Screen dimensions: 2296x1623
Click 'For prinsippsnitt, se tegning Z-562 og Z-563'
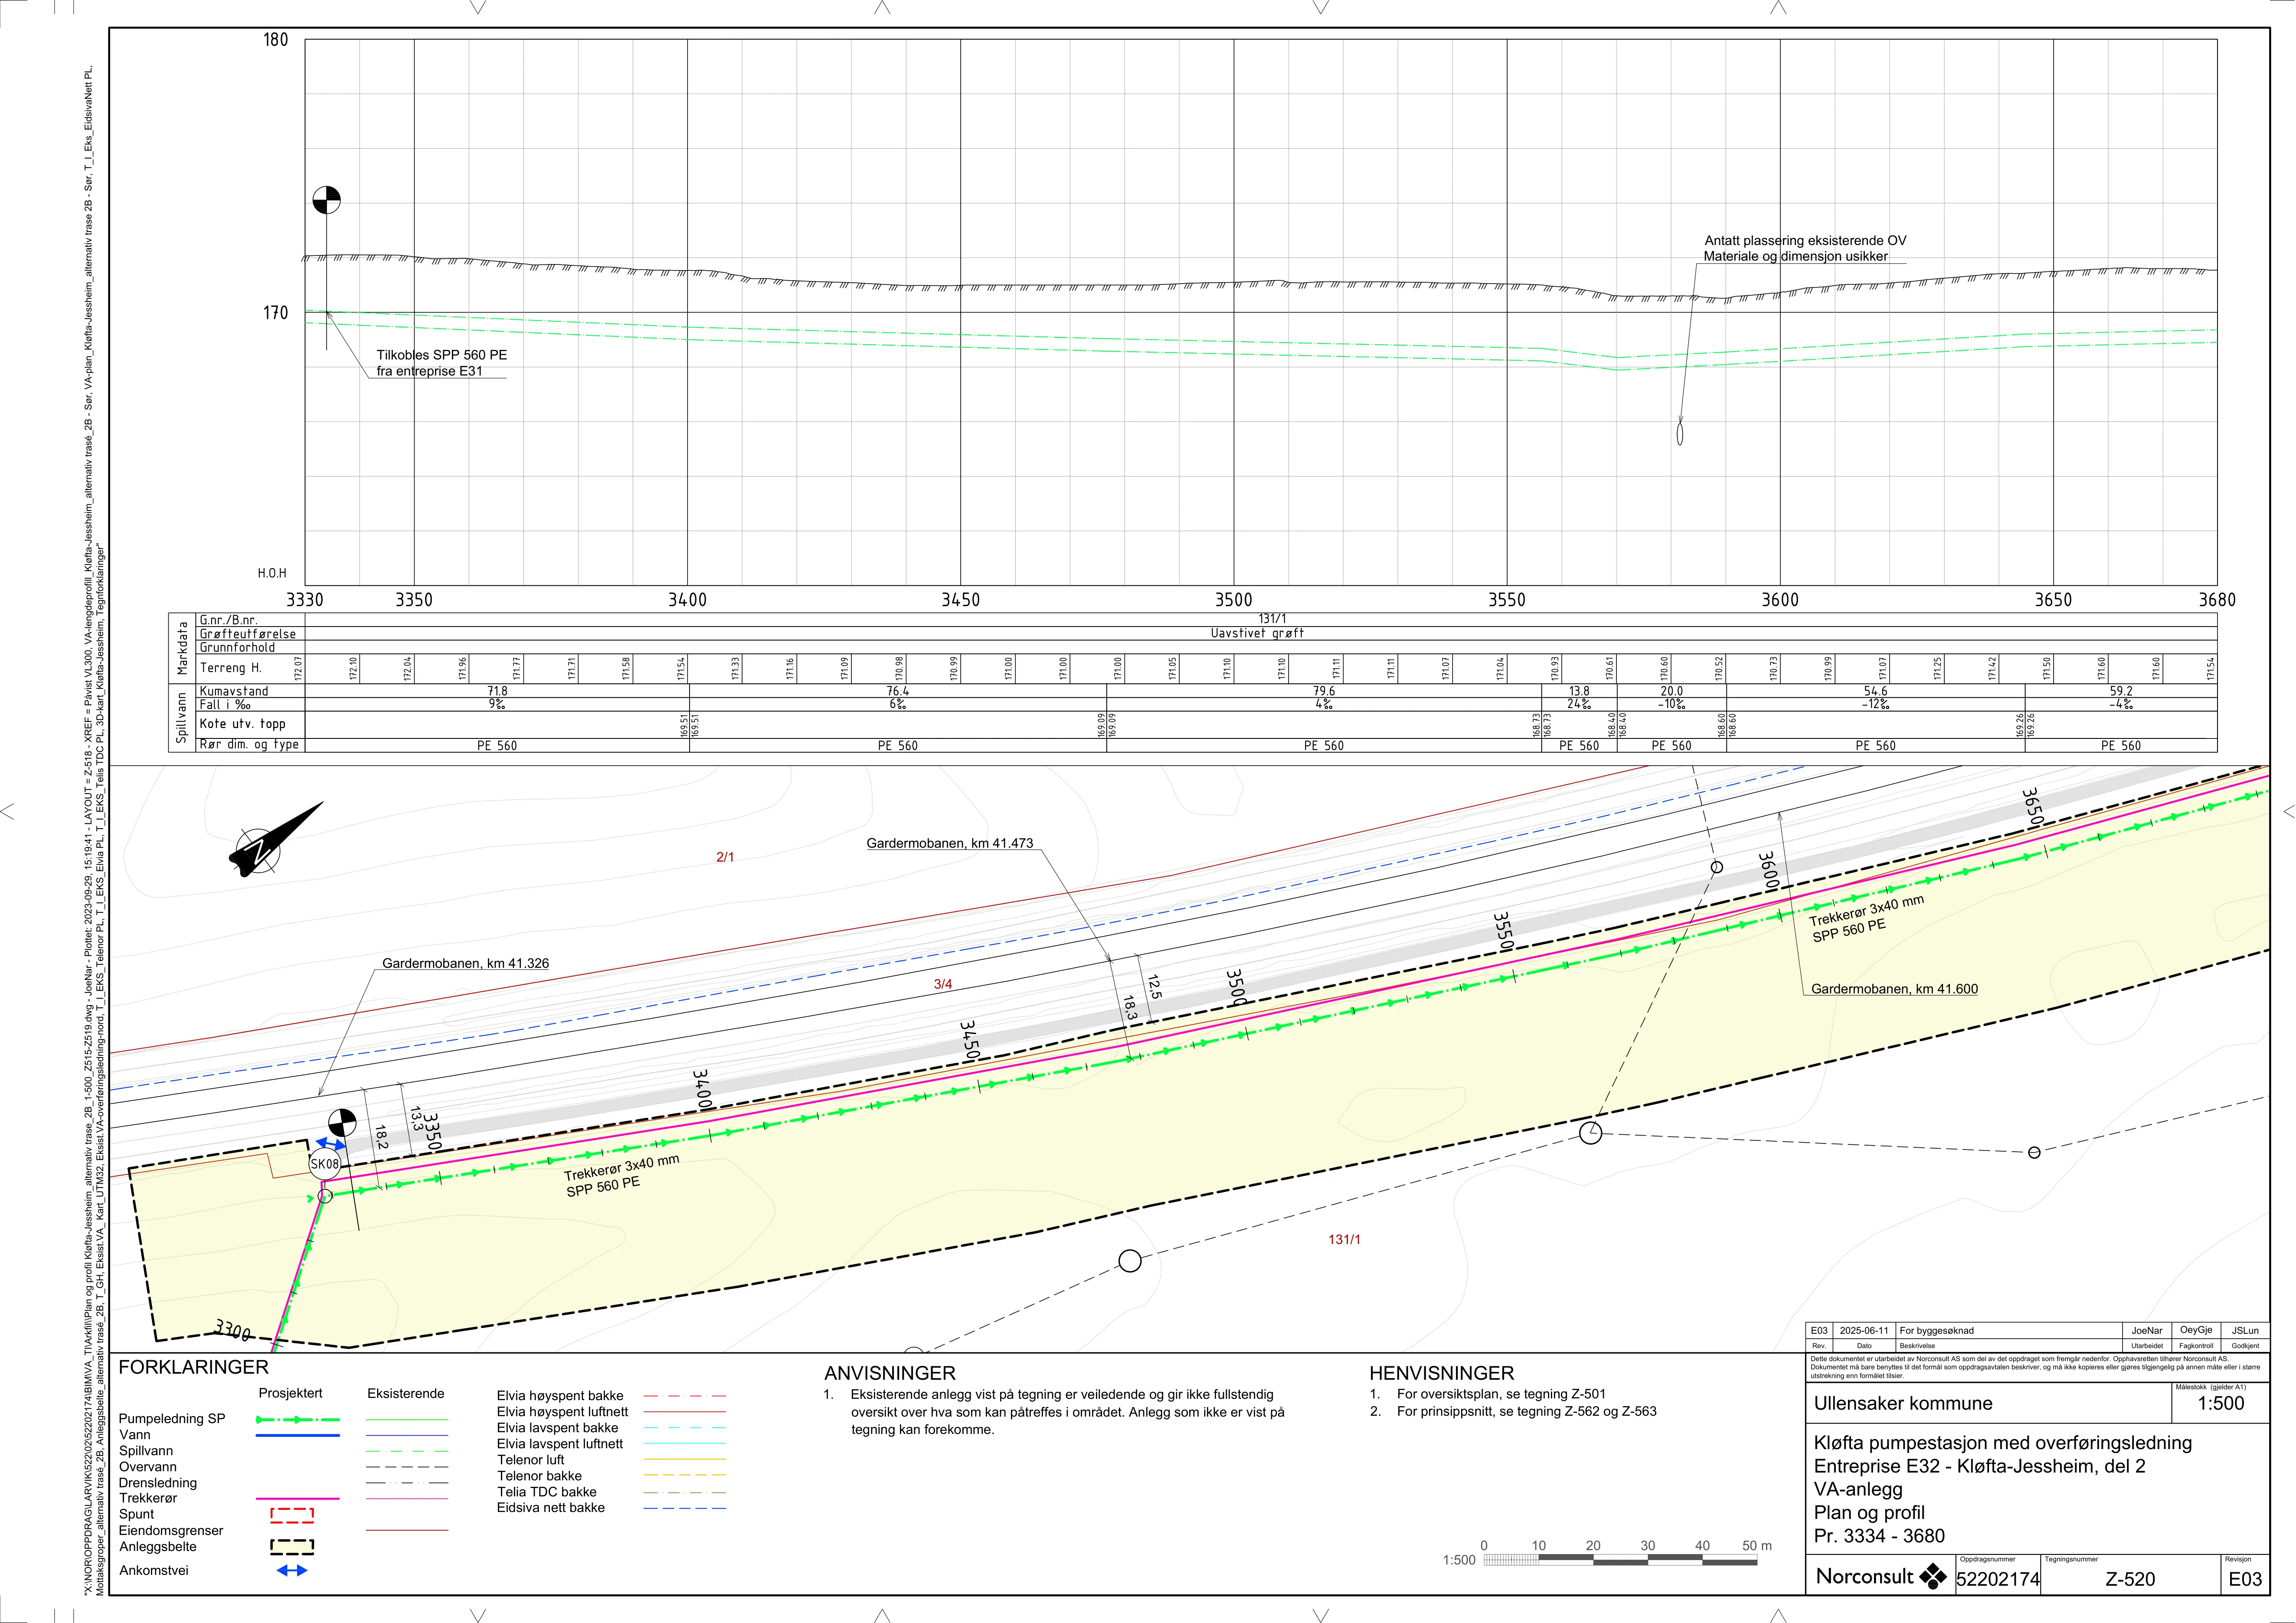1527,1412
